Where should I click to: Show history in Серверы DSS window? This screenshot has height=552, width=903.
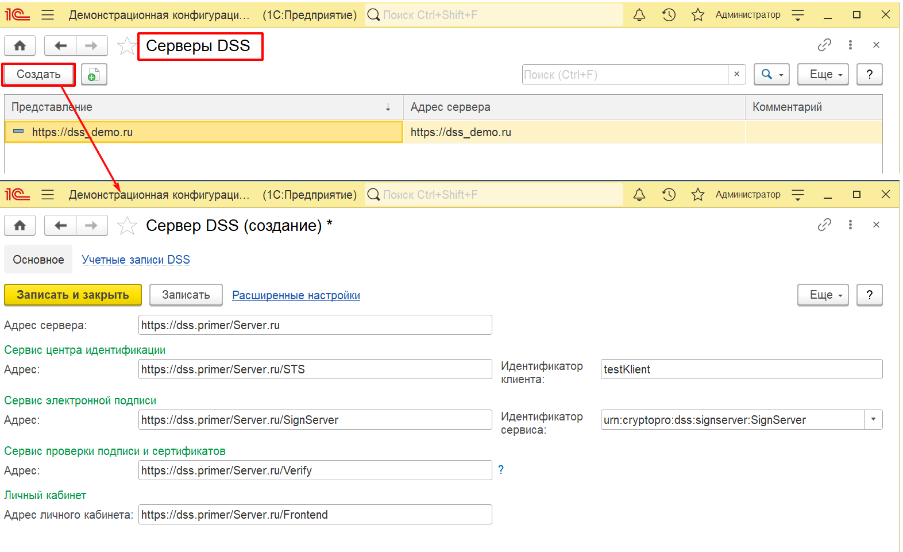(669, 15)
